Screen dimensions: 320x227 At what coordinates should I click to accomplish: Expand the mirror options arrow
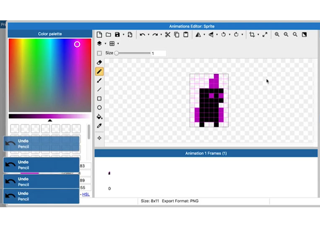pyautogui.click(x=204, y=35)
